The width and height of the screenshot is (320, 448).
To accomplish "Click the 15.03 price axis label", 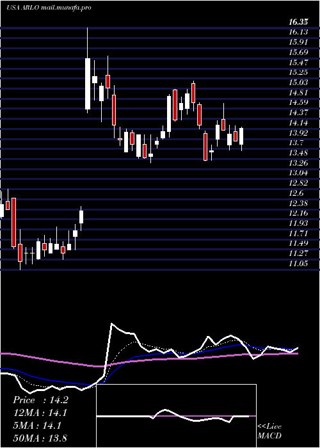I will (x=299, y=83).
